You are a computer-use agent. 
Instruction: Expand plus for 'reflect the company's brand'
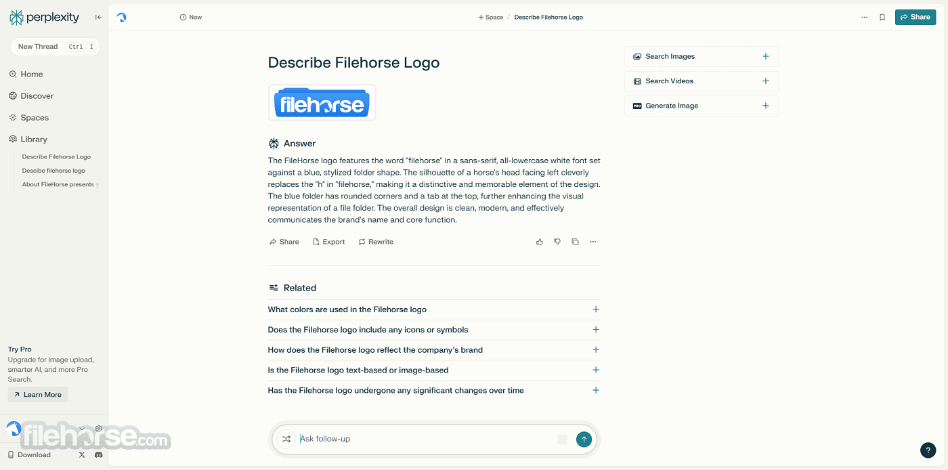(x=596, y=350)
